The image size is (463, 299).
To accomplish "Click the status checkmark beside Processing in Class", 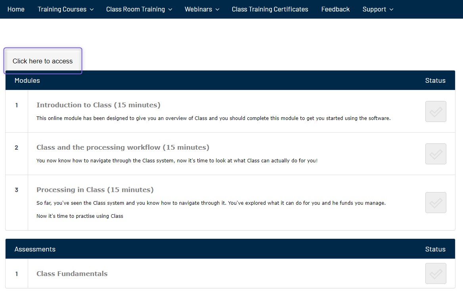I will click(x=436, y=202).
